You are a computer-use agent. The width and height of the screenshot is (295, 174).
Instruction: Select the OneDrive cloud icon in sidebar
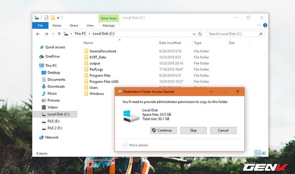[x=42, y=56]
